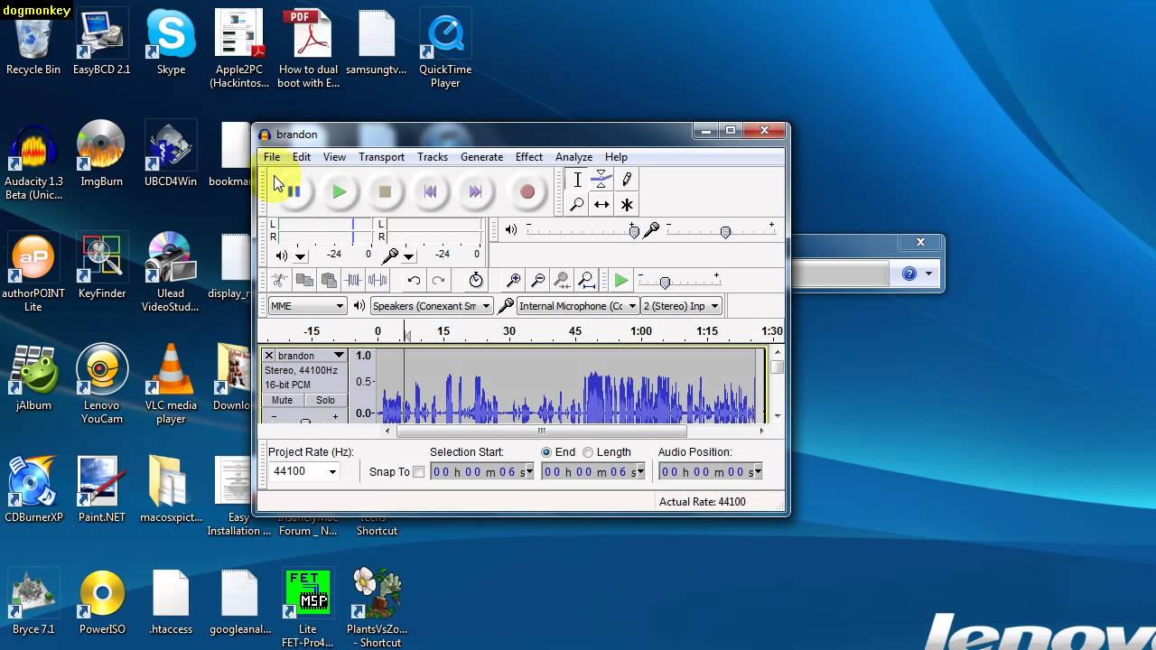The height and width of the screenshot is (650, 1156).
Task: Open the Help menu
Action: coord(616,157)
